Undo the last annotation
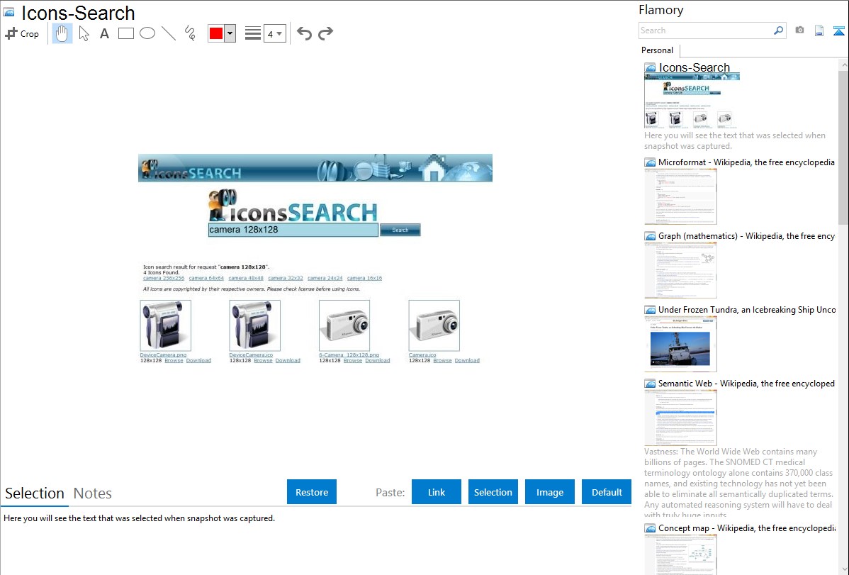The height and width of the screenshot is (575, 849). [x=304, y=33]
